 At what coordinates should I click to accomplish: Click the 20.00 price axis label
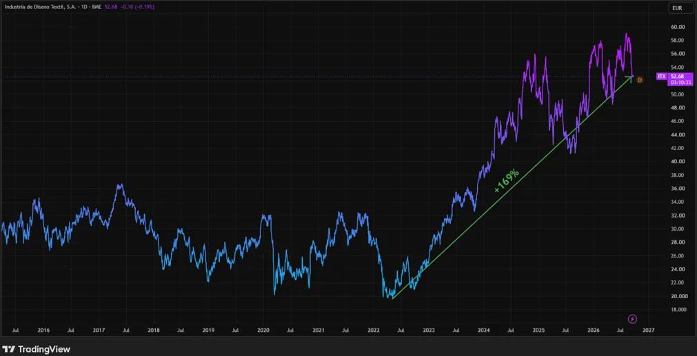point(678,296)
